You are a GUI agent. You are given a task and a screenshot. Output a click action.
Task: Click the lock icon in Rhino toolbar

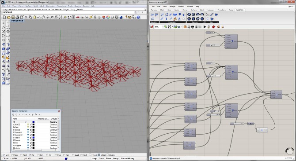99,17
